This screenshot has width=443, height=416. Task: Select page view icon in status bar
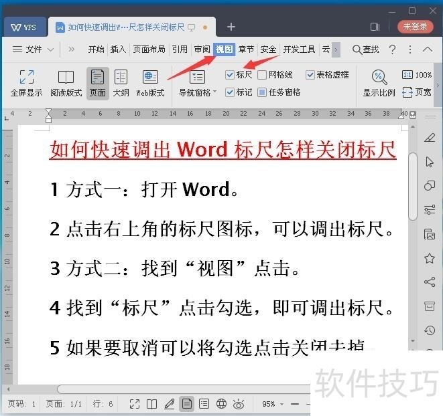point(186,404)
